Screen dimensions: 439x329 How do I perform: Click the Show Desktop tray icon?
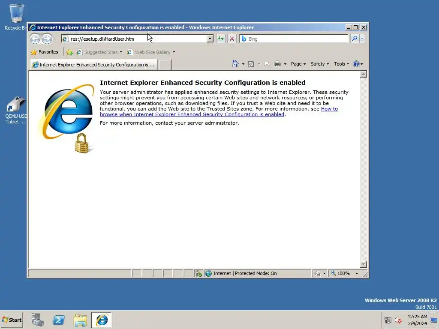(434, 320)
